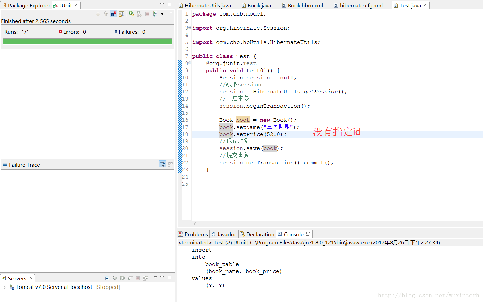Collapse all in Servers view
The image size is (483, 302).
pyautogui.click(x=107, y=278)
